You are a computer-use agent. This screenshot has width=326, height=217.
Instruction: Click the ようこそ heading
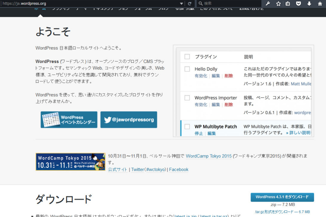[53, 32]
